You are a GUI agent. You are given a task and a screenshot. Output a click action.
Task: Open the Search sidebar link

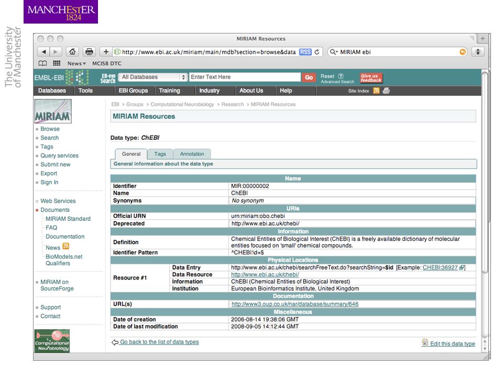(50, 138)
